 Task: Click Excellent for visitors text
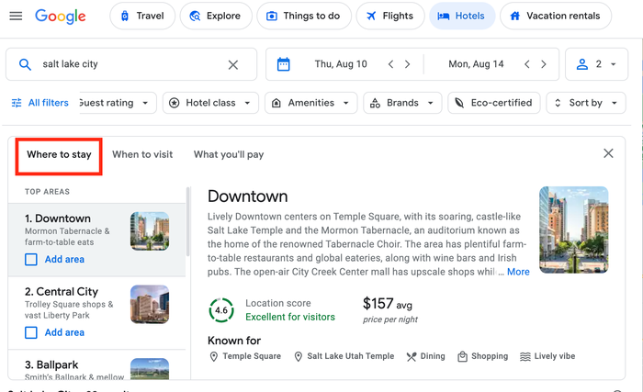(x=290, y=317)
